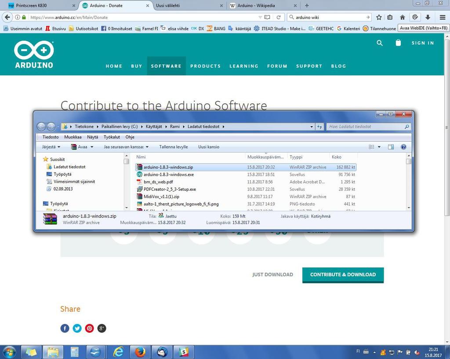Open new browser tab plus button
Viewport: 450px width, 359px height.
coord(307,5)
